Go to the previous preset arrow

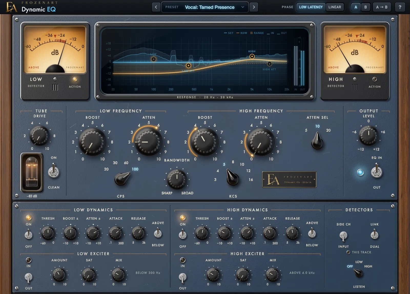click(x=156, y=7)
